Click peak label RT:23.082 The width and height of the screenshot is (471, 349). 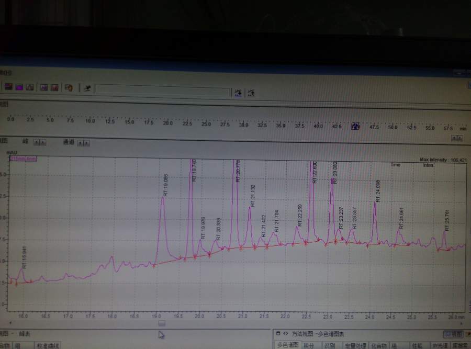tap(335, 173)
